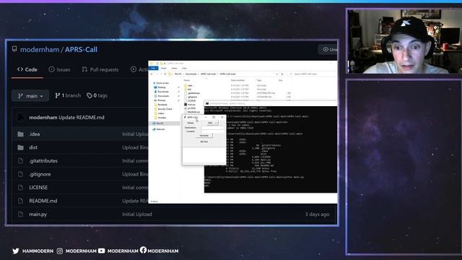
Task: Click the file icon beside .gitignore on GitHub
Action: click(20, 174)
